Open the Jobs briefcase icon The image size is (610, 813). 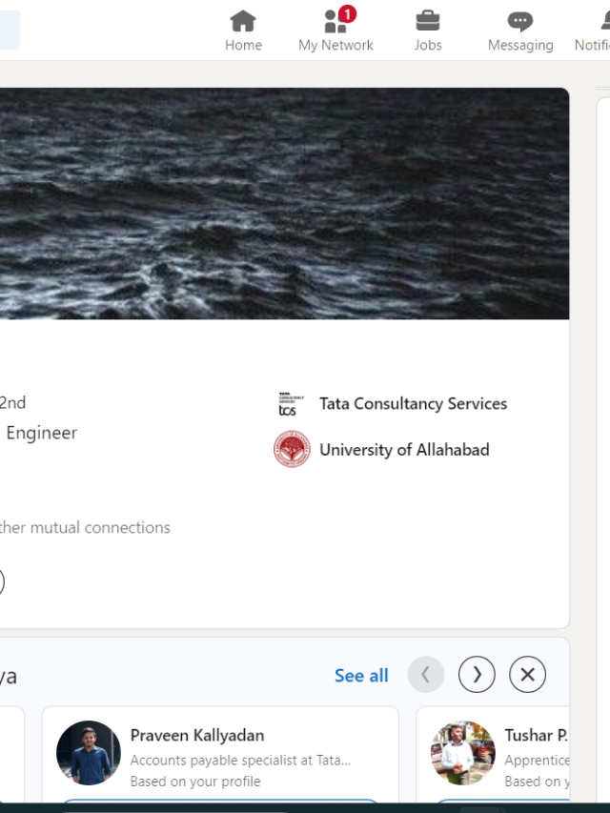coord(428,21)
